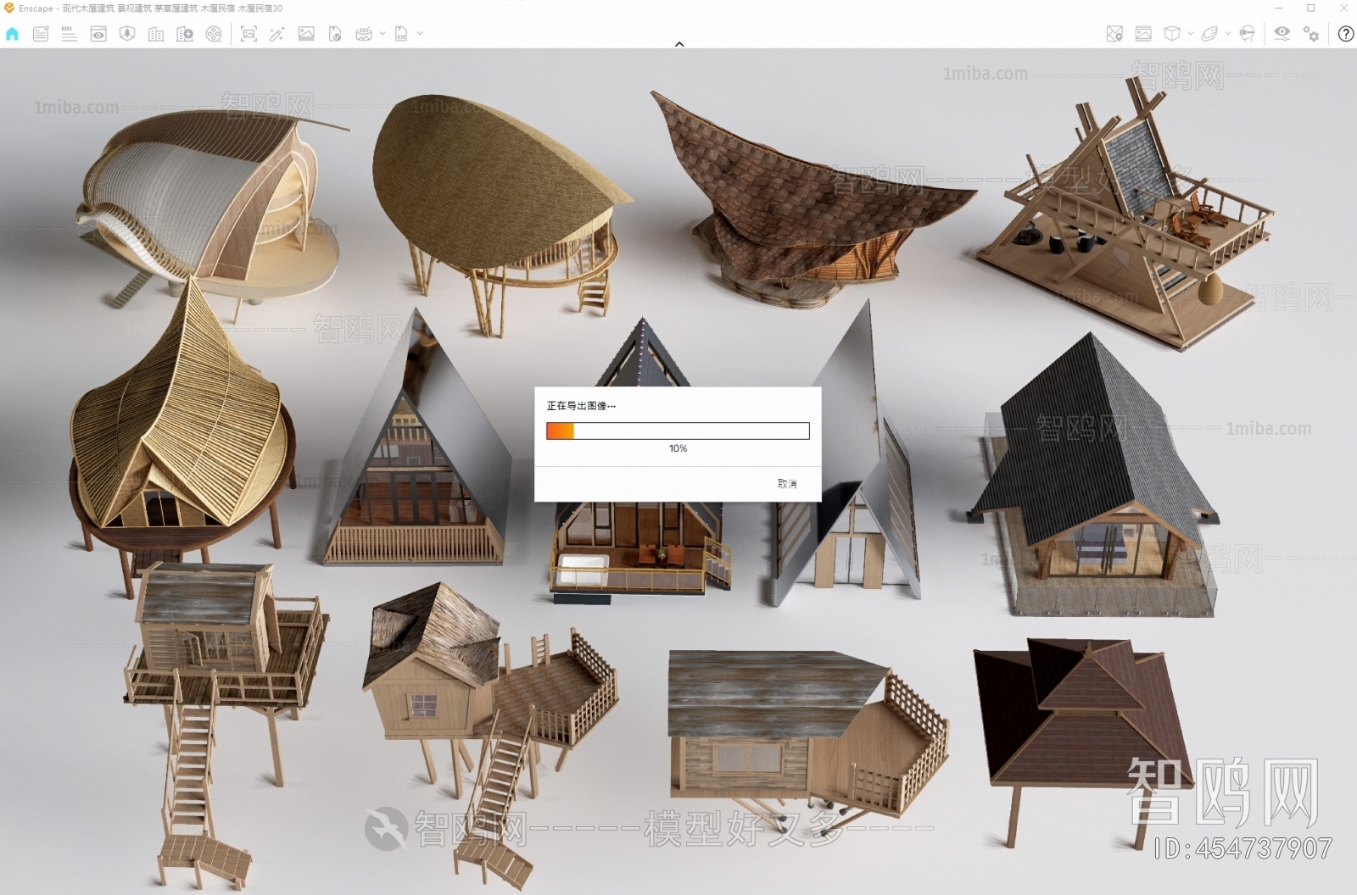Image resolution: width=1357 pixels, height=895 pixels.
Task: Click the screenshot capture icon
Action: (249, 34)
